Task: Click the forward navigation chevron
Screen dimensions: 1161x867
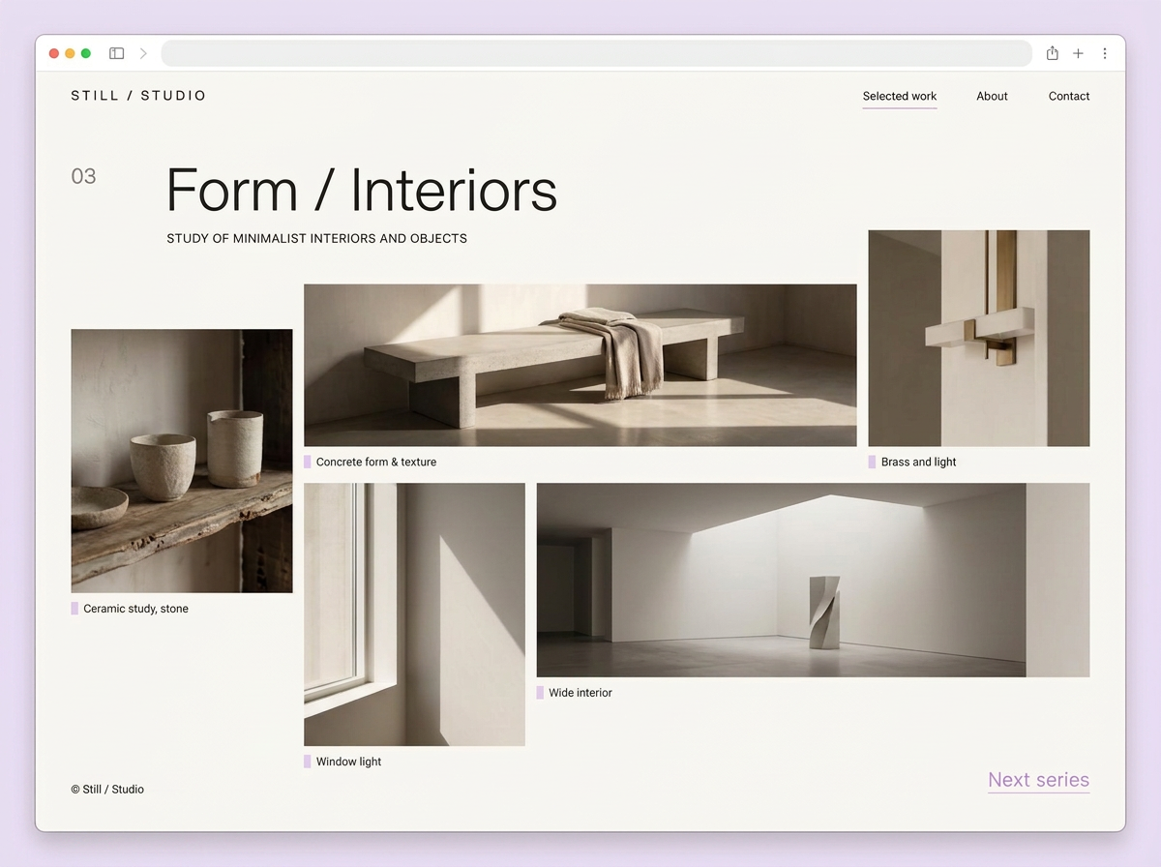Action: [x=143, y=53]
